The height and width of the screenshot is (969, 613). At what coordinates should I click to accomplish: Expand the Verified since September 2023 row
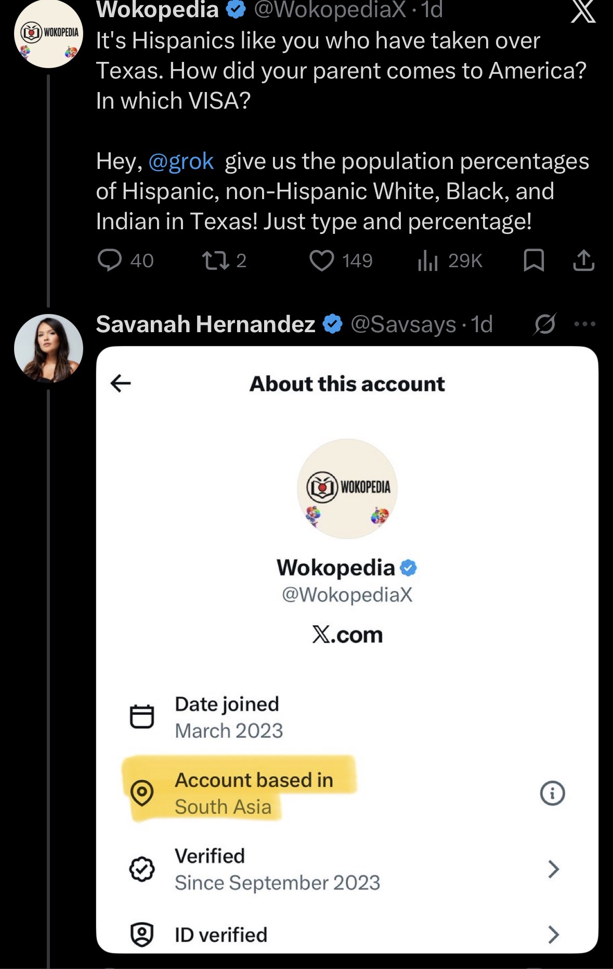347,869
